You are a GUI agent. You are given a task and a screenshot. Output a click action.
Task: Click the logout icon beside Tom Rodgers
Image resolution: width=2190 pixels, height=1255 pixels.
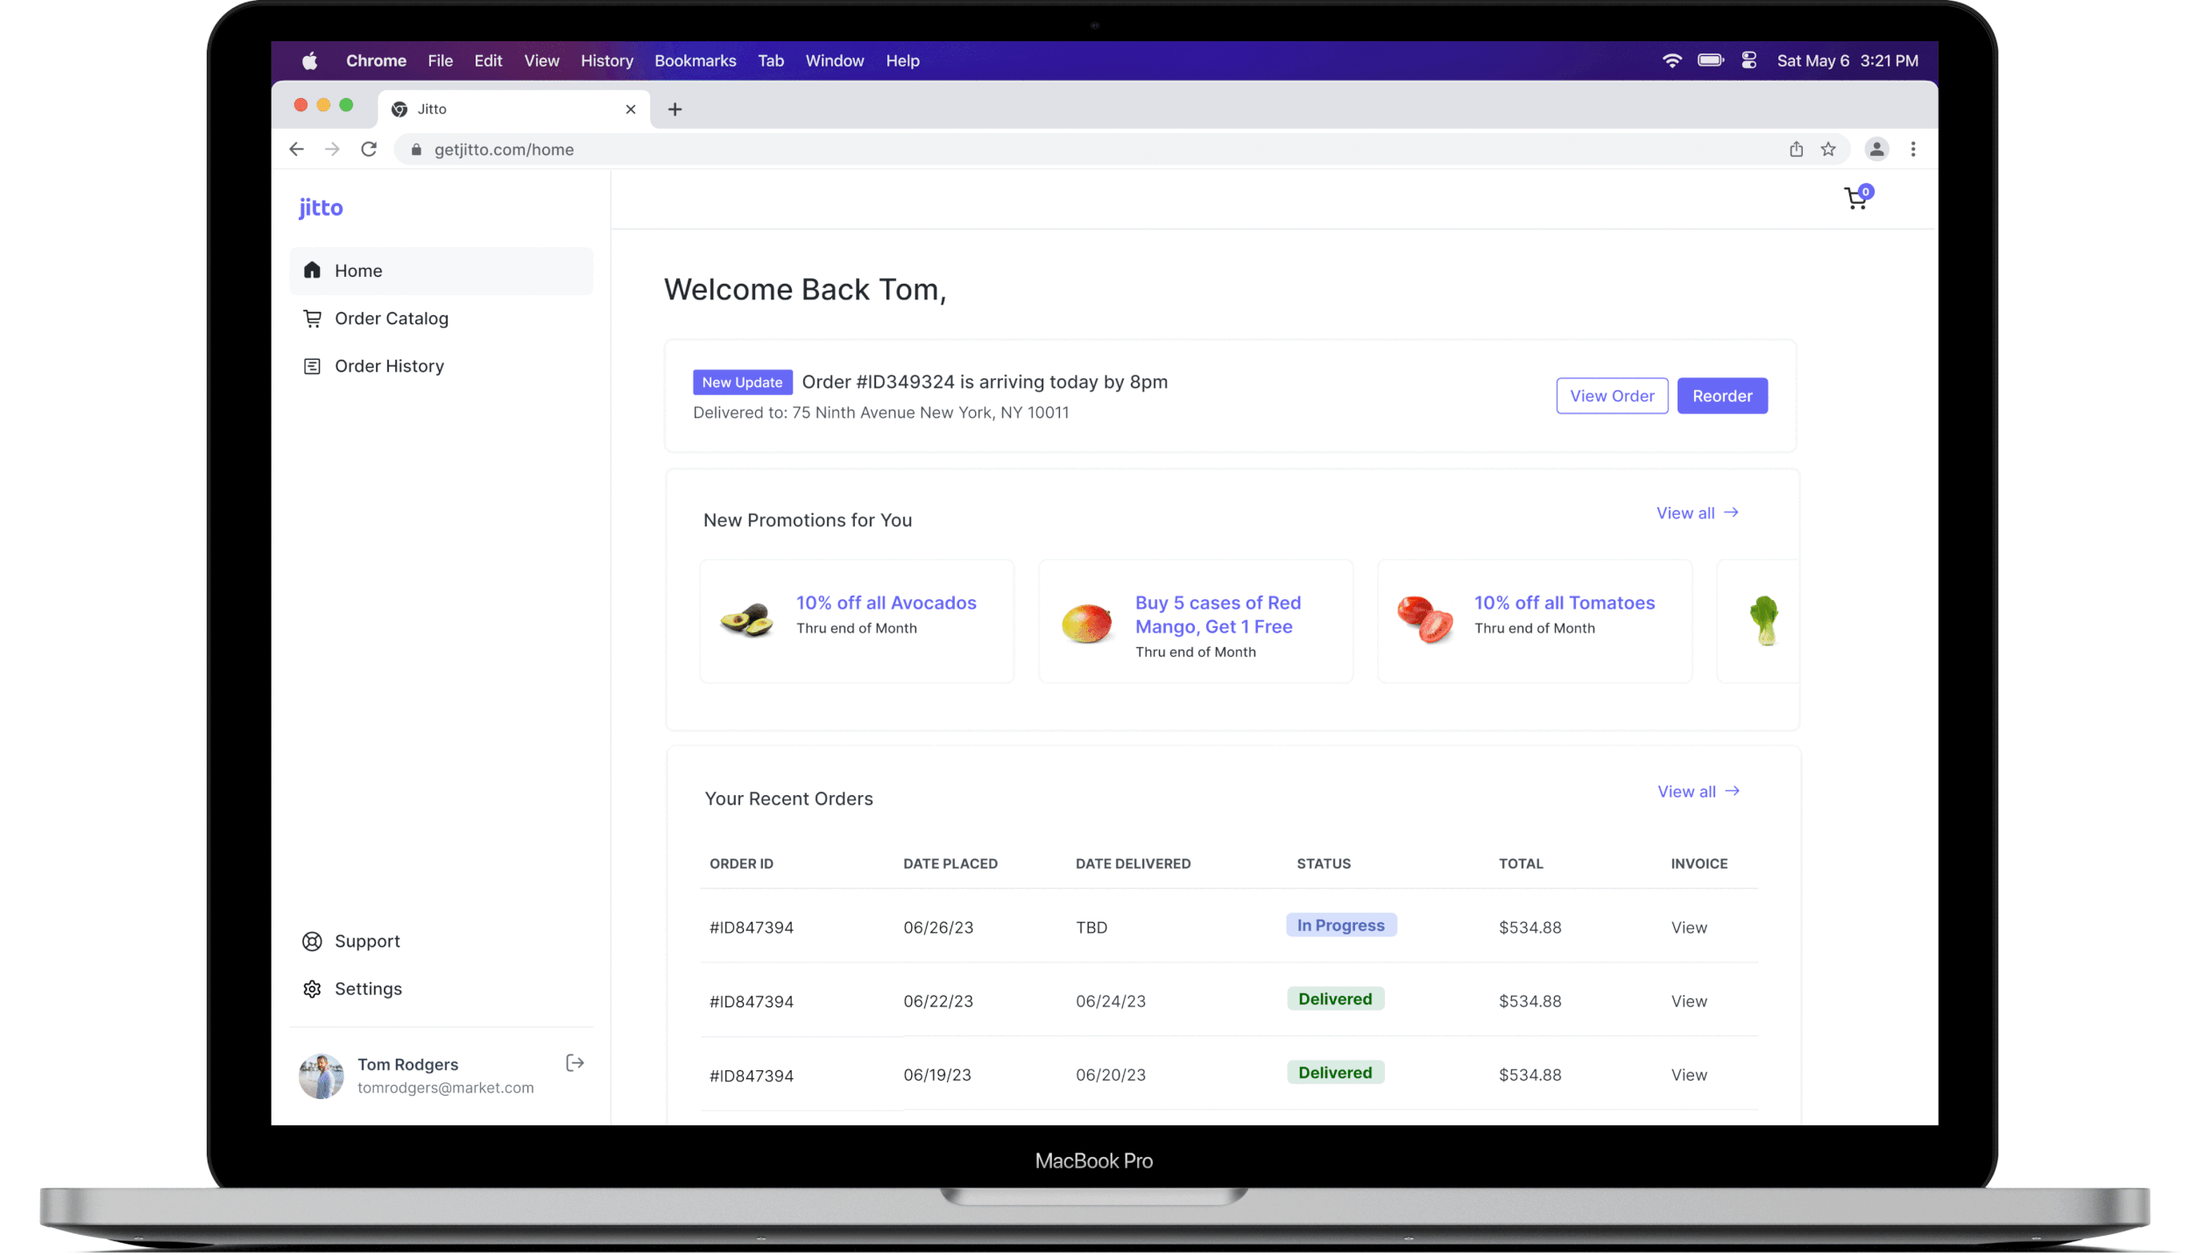[x=575, y=1063]
